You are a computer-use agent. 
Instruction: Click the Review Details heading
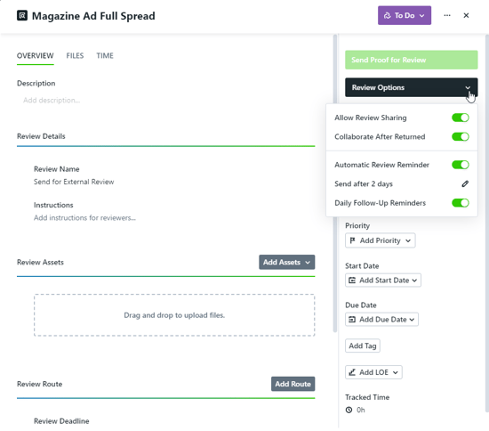point(41,136)
